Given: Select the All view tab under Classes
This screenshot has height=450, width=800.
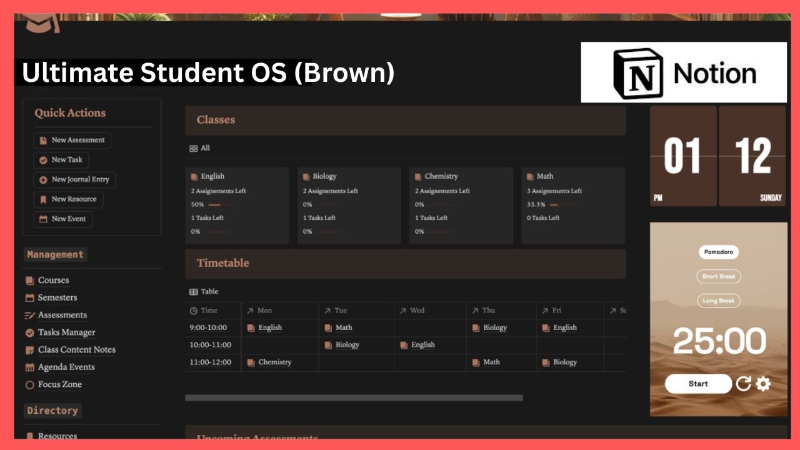Looking at the screenshot, I should pos(200,148).
